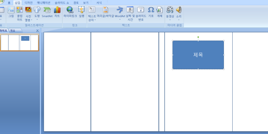Viewport: 268px width, 134px height.
Task: Open the 디자인 ribbon tab
Action: coord(28,3)
